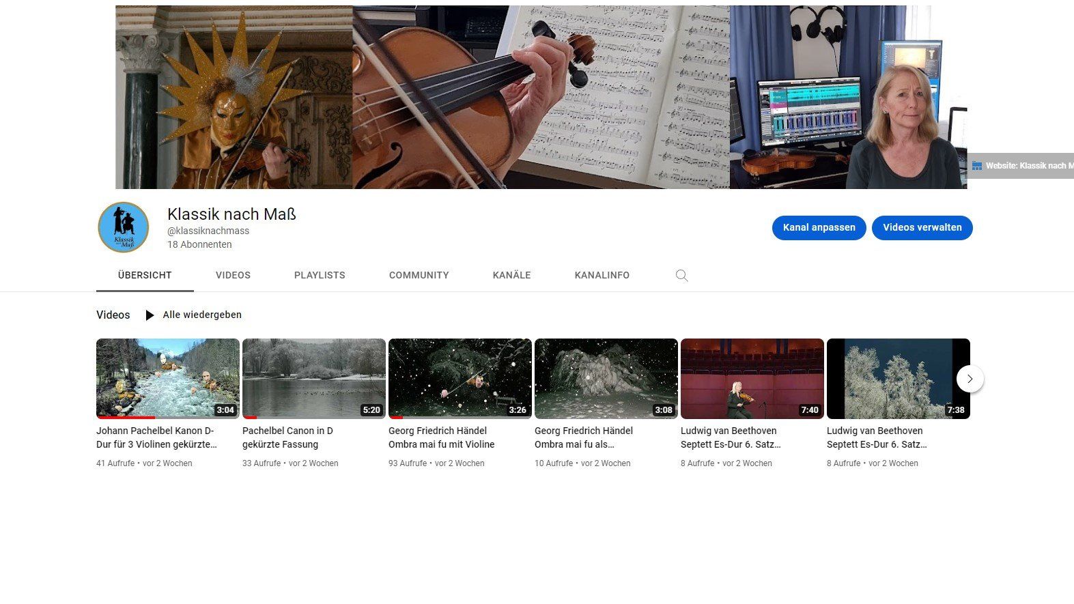Play the 7:40 Beethoven Septett thumbnail
This screenshot has height=604, width=1074.
coord(752,379)
